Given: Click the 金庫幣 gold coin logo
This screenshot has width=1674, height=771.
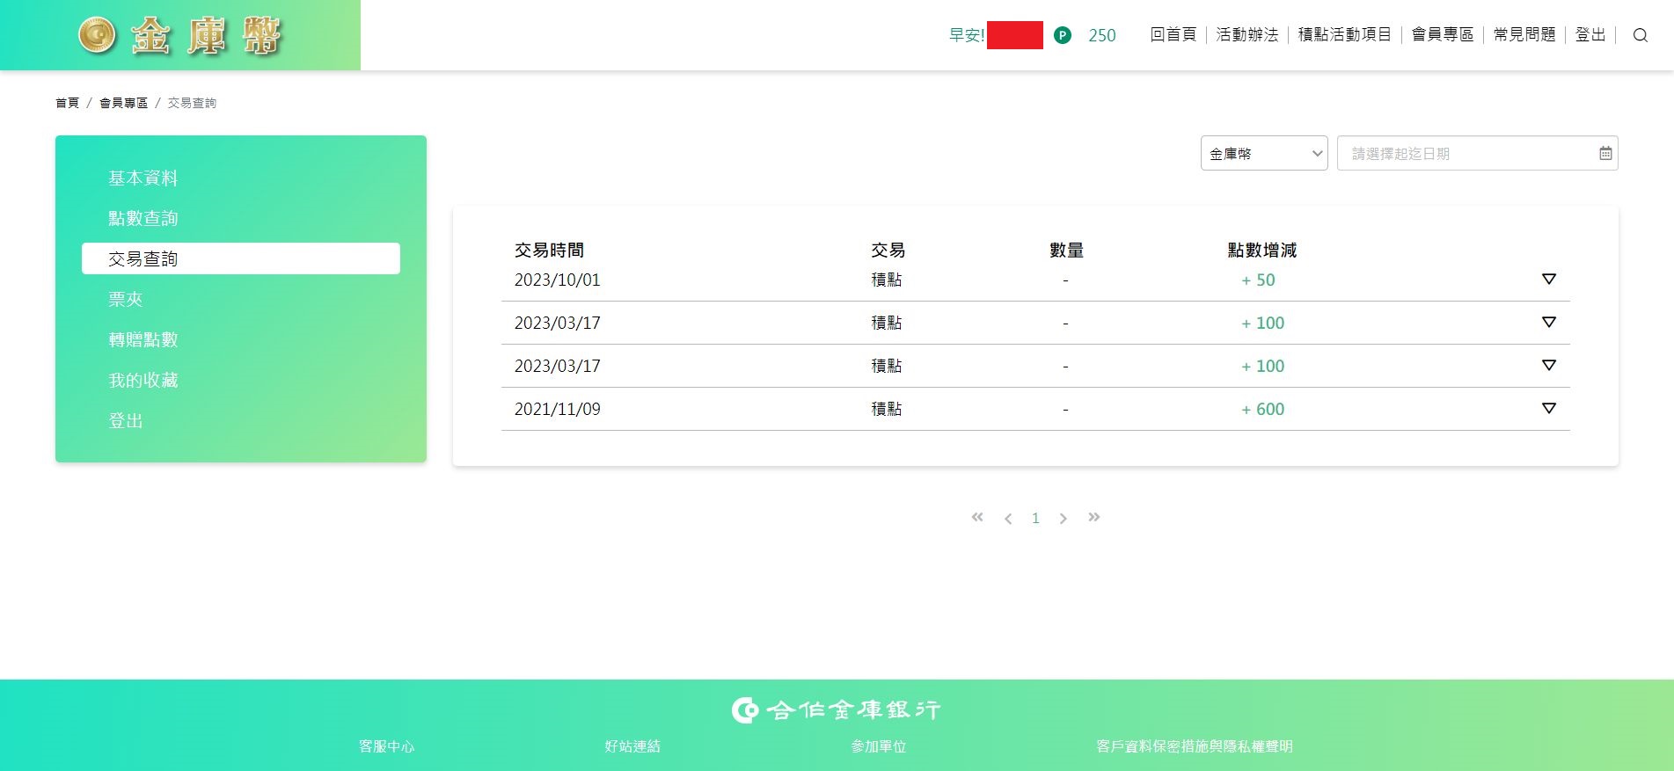Looking at the screenshot, I should 179,36.
